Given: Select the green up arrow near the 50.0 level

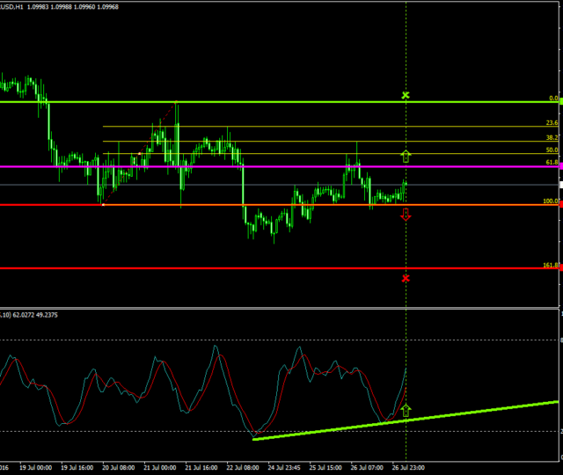Looking at the screenshot, I should click(406, 157).
